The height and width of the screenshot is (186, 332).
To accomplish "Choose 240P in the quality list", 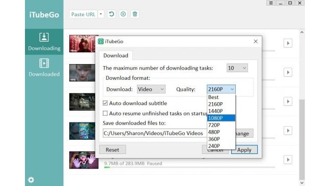I will click(x=221, y=146).
